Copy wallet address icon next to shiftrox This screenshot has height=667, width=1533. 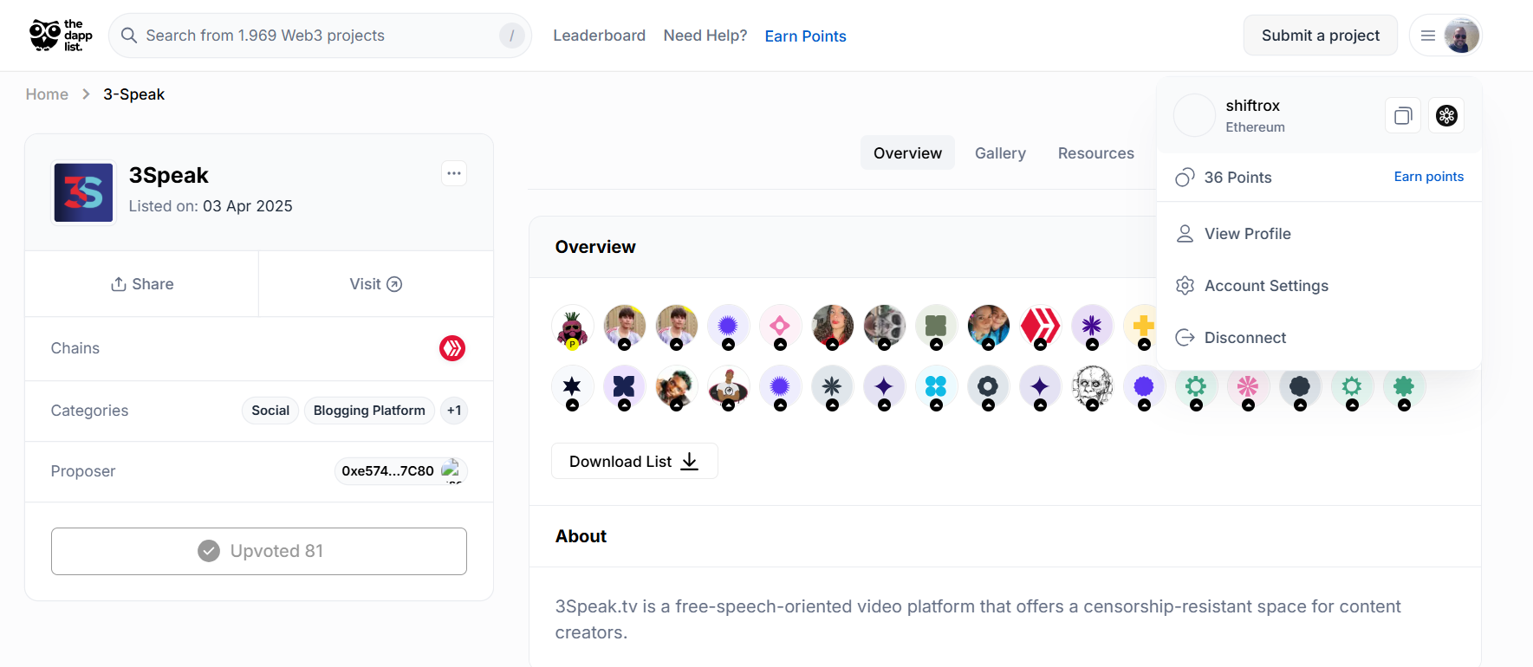point(1403,115)
